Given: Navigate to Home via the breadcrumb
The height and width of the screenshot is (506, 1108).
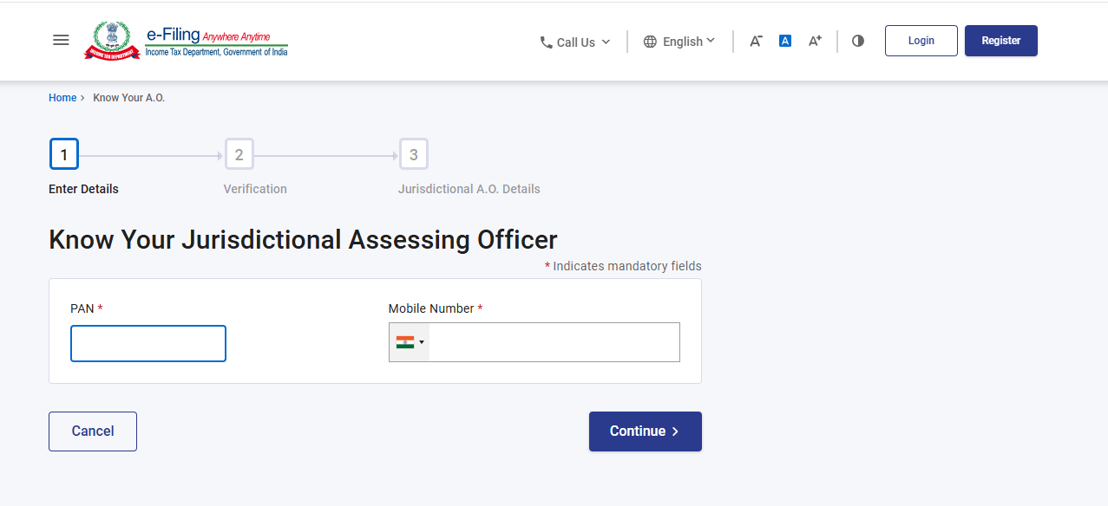Looking at the screenshot, I should pos(62,97).
